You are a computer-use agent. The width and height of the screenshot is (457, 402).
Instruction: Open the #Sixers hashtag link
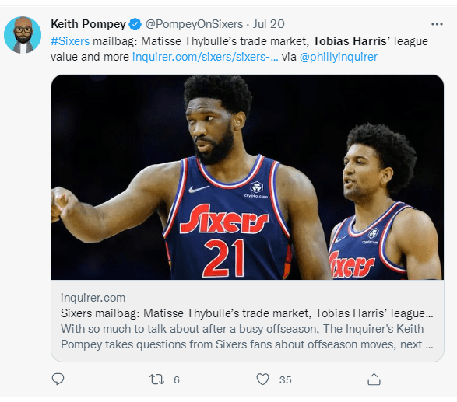[70, 41]
